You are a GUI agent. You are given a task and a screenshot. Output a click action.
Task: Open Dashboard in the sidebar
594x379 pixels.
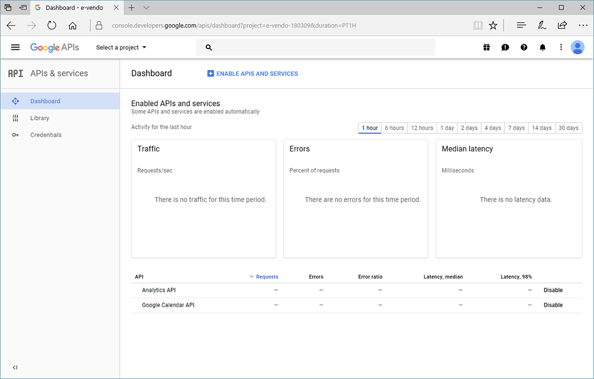60,101
